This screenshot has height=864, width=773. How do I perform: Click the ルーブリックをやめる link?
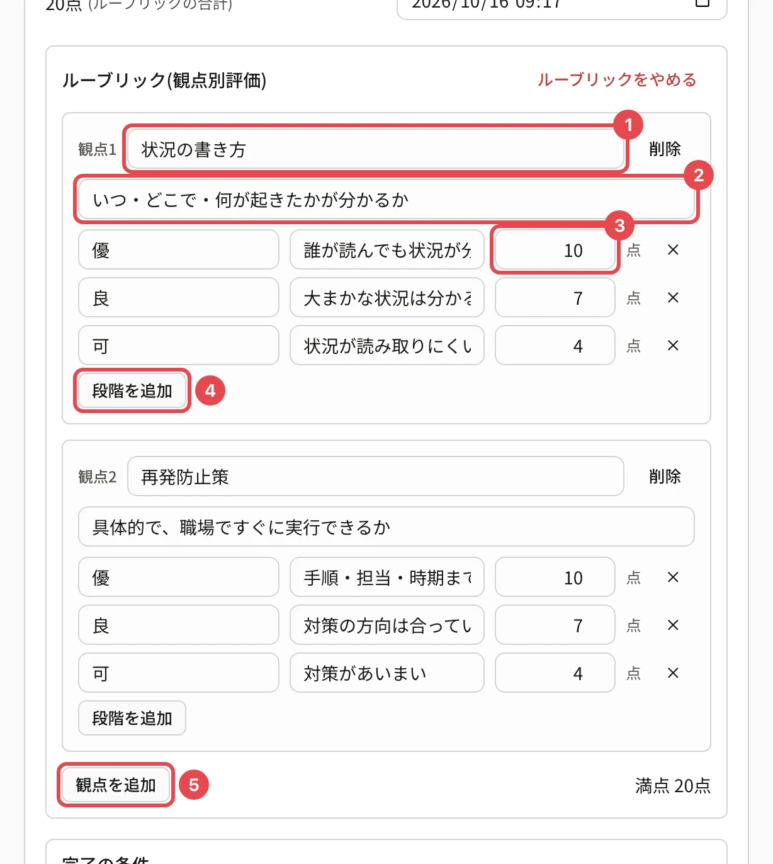(617, 80)
